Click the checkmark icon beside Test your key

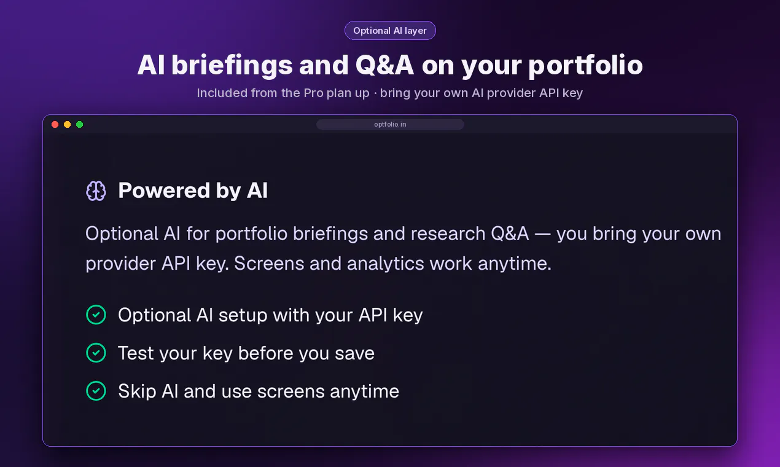pyautogui.click(x=96, y=353)
